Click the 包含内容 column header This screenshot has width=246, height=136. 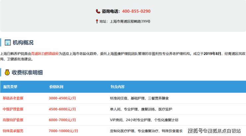[117, 87]
